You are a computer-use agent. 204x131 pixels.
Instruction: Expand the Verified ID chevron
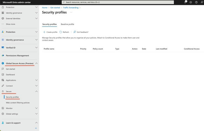tap(36, 48)
